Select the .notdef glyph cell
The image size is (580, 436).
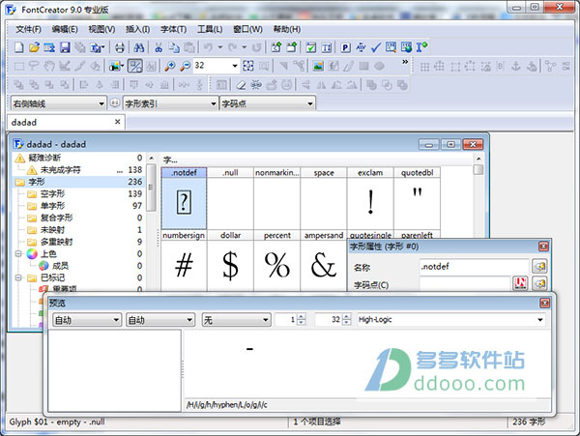coord(184,198)
